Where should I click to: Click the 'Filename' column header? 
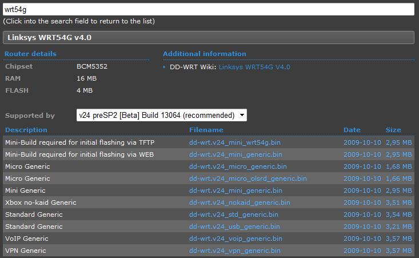pos(206,130)
